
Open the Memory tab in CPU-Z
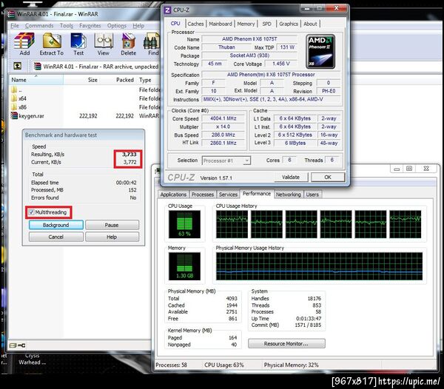(246, 24)
